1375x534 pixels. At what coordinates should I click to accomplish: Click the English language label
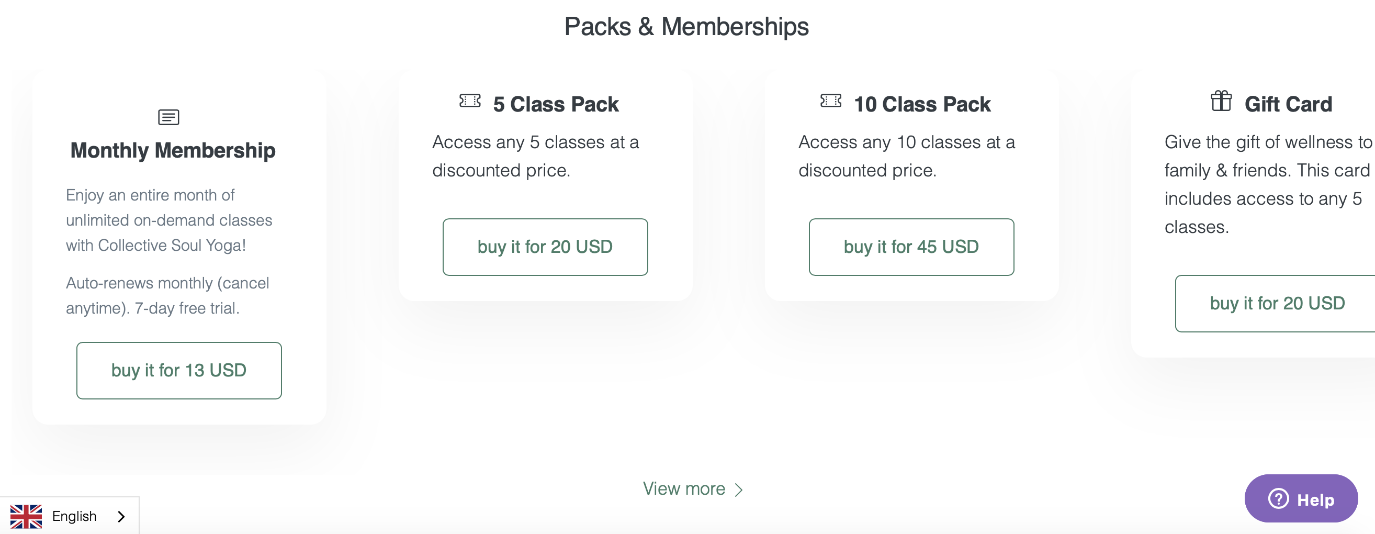click(74, 516)
